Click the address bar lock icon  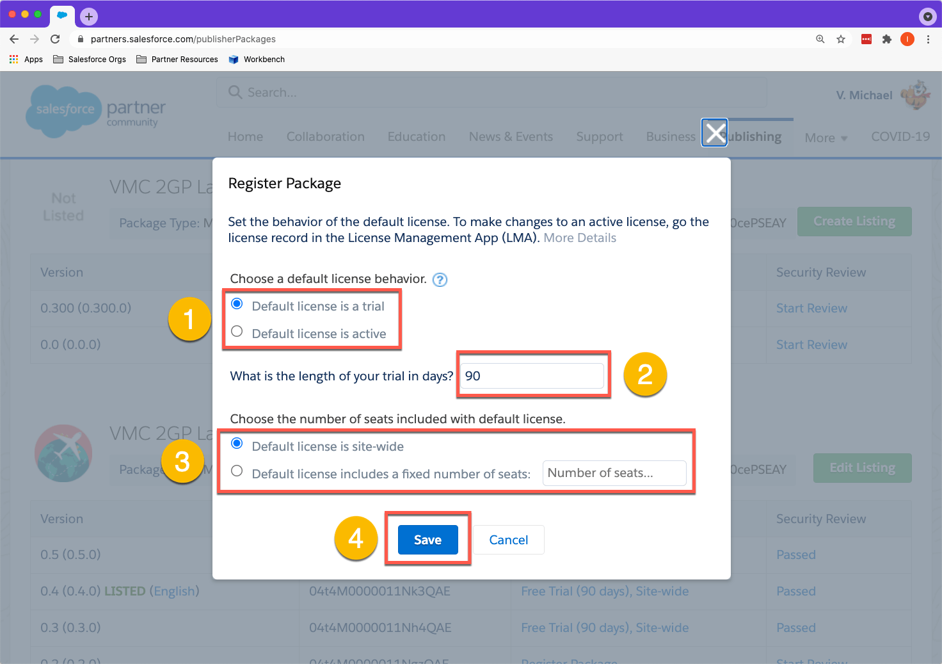pyautogui.click(x=81, y=39)
